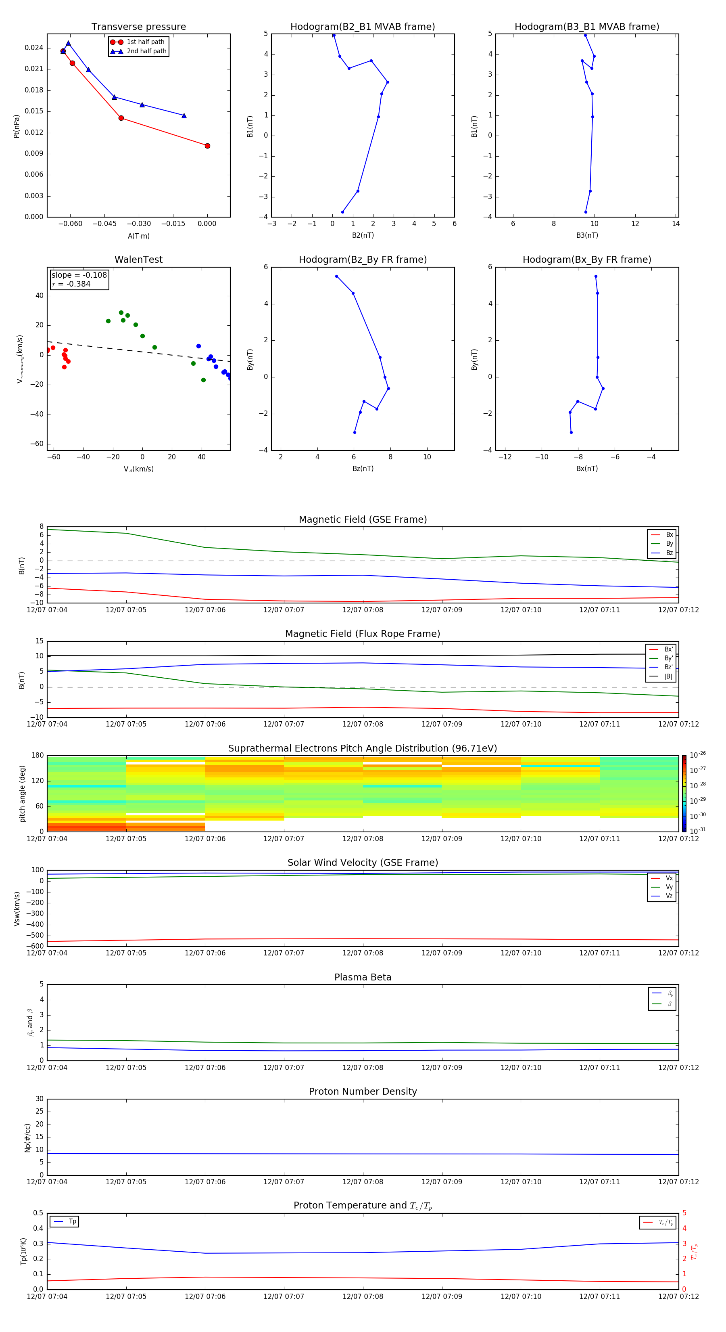Screen dimensions: 726x1332
Task: Click the 'r = -0.384' annotation
Action: pos(71,284)
